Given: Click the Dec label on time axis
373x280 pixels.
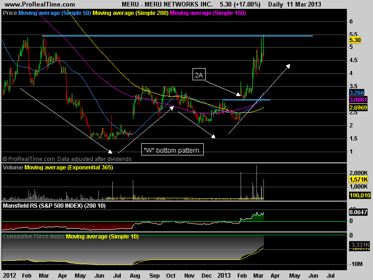Looking at the screenshot, I should (207, 275).
